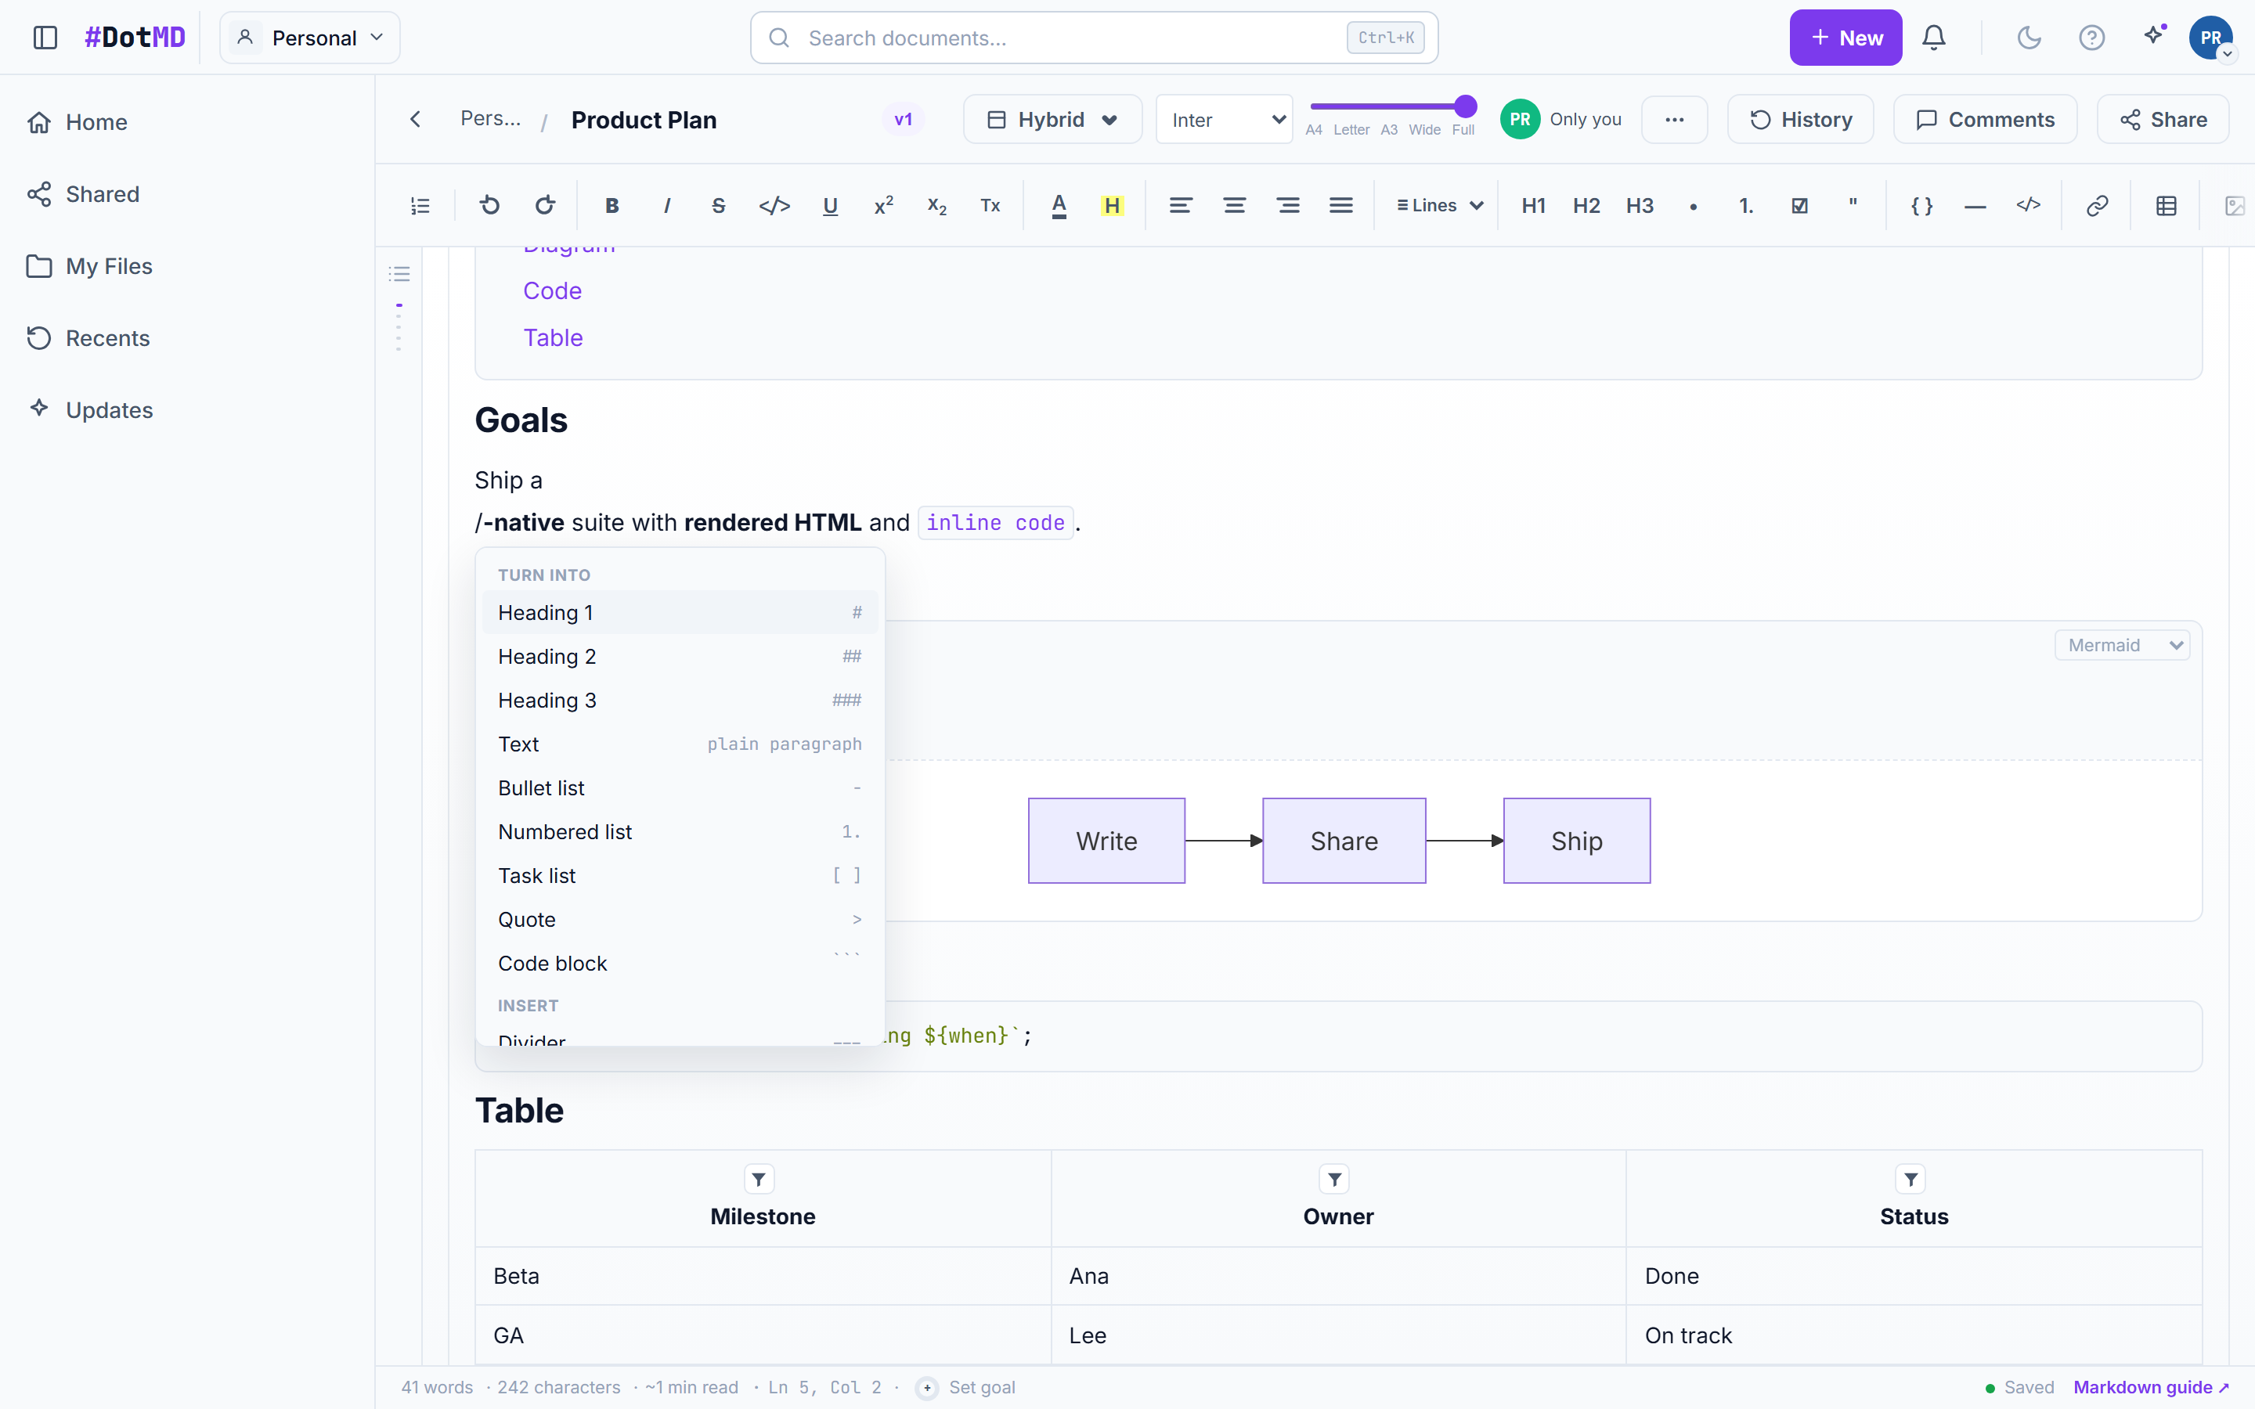Image resolution: width=2255 pixels, height=1409 pixels.
Task: Select Heading 2 in Turn Into menu
Action: 680,656
